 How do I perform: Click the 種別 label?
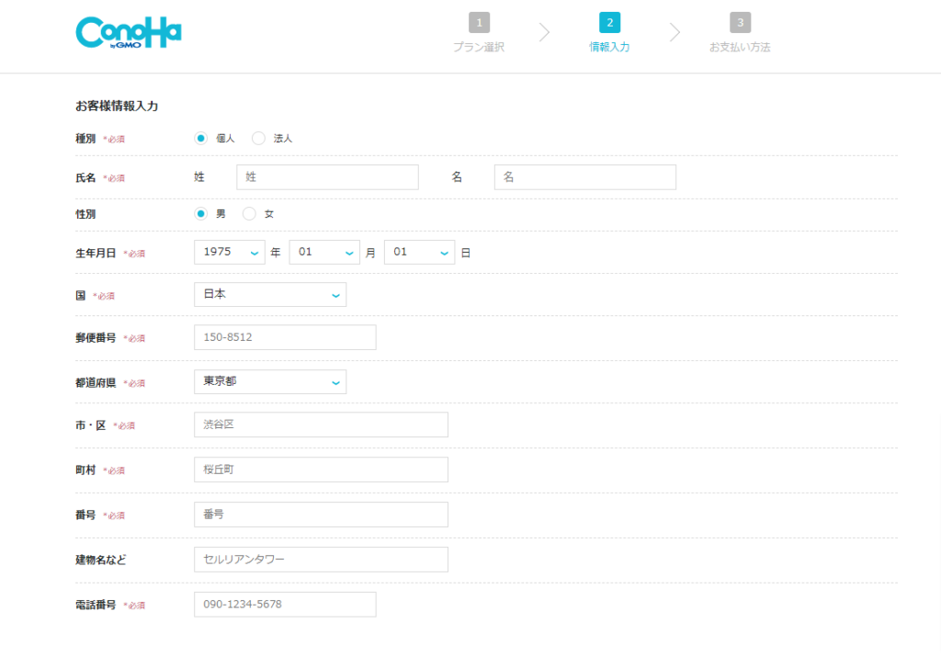pyautogui.click(x=85, y=139)
